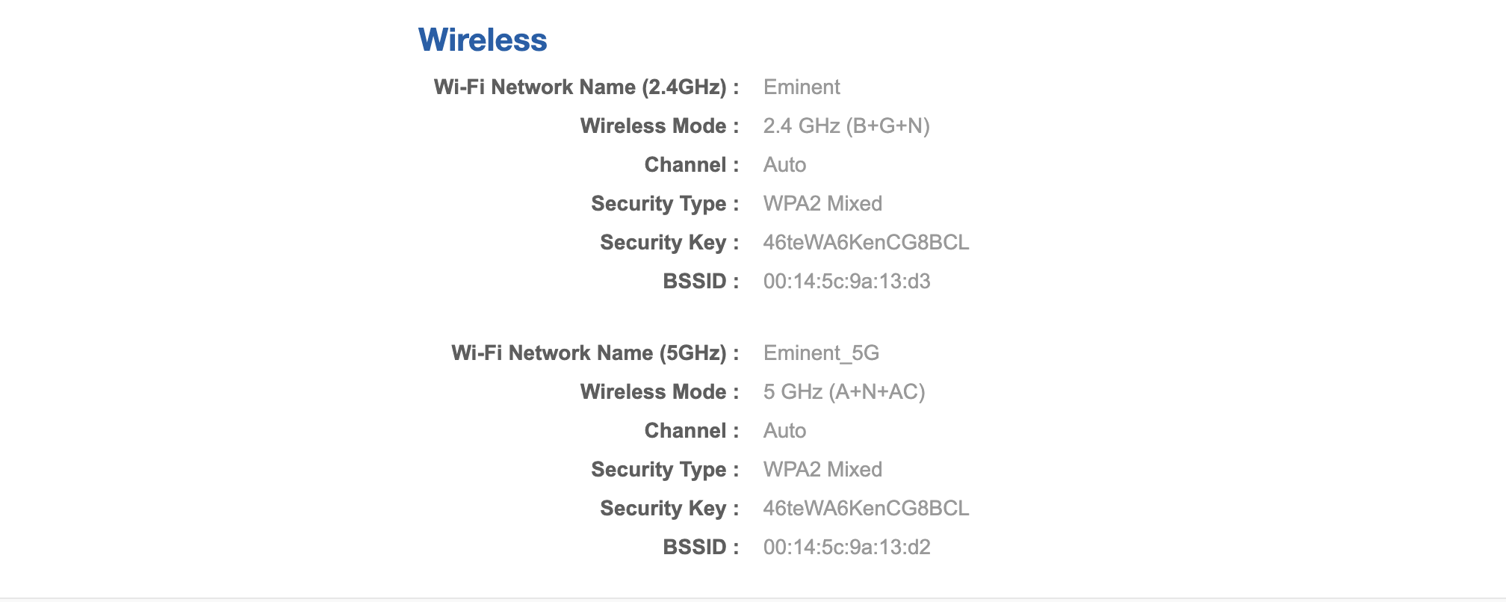Select the 5GHz Security Type WPA2 Mixed
This screenshot has width=1506, height=602.
[822, 470]
